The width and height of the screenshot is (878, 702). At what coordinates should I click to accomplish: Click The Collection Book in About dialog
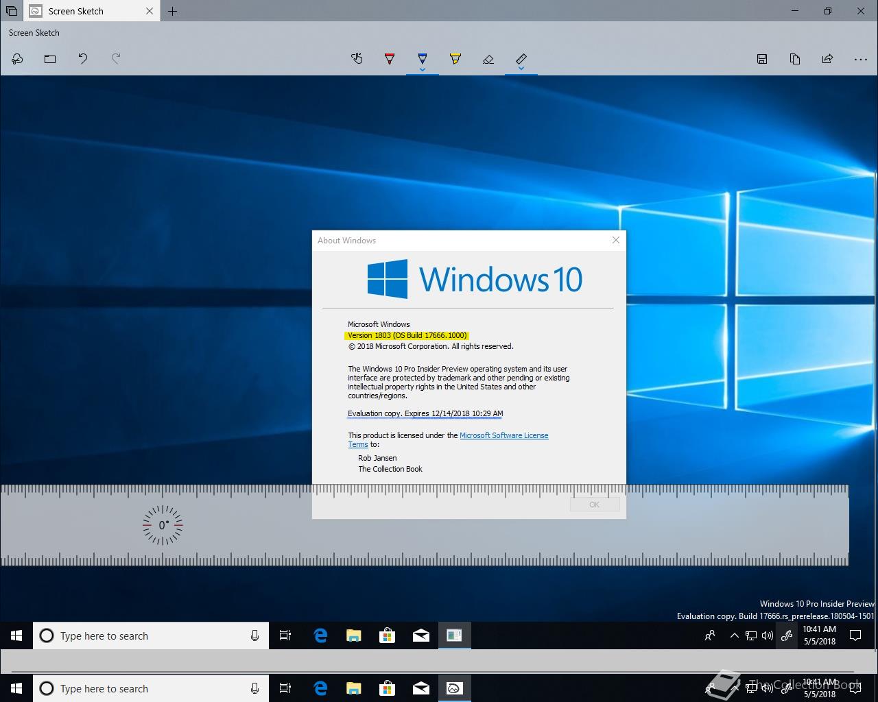click(x=390, y=469)
